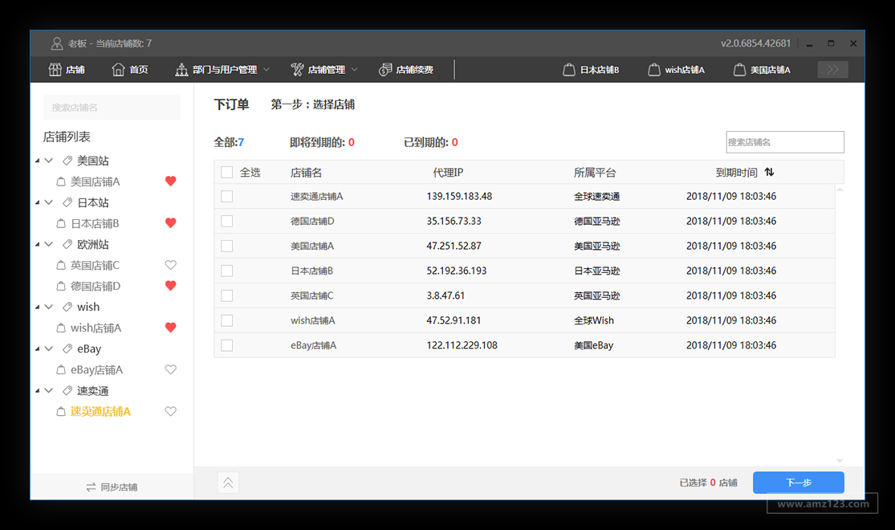Image resolution: width=895 pixels, height=530 pixels.
Task: Click 即将到期的 count filter
Action: (322, 142)
